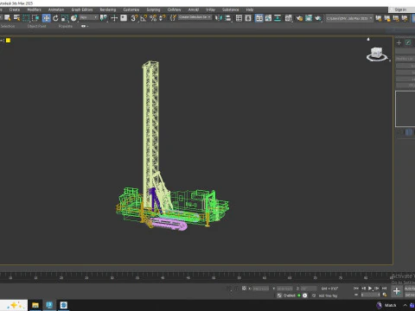Go to end of animation
The image size is (415, 311).
tap(384, 289)
